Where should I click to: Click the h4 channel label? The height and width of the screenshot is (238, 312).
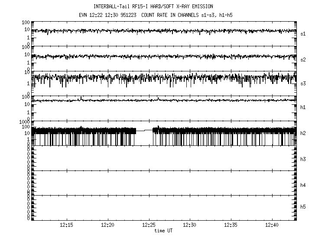[x=303, y=185]
